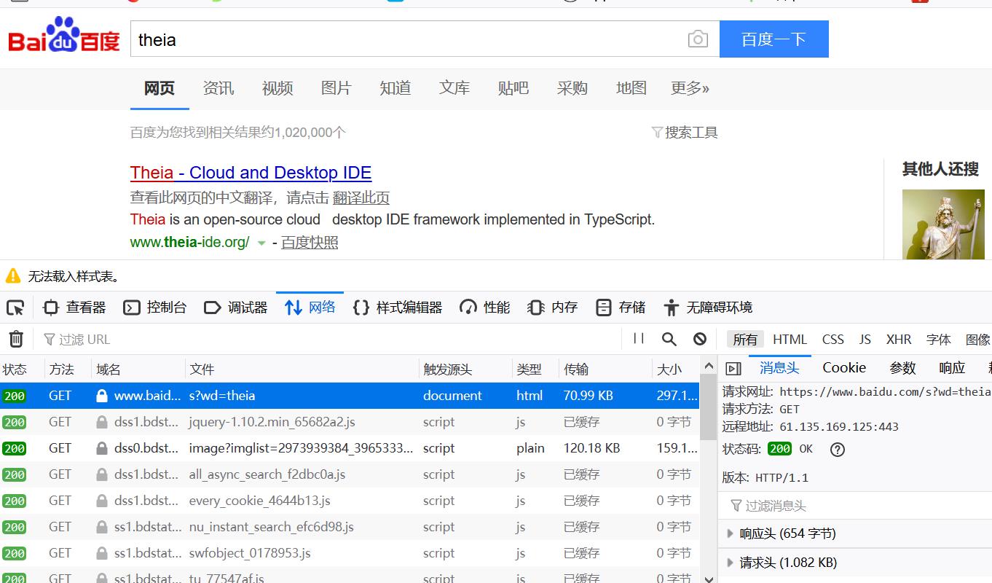Switch to Baidu 资讯 news tab
This screenshot has height=583, width=992.
pos(219,88)
